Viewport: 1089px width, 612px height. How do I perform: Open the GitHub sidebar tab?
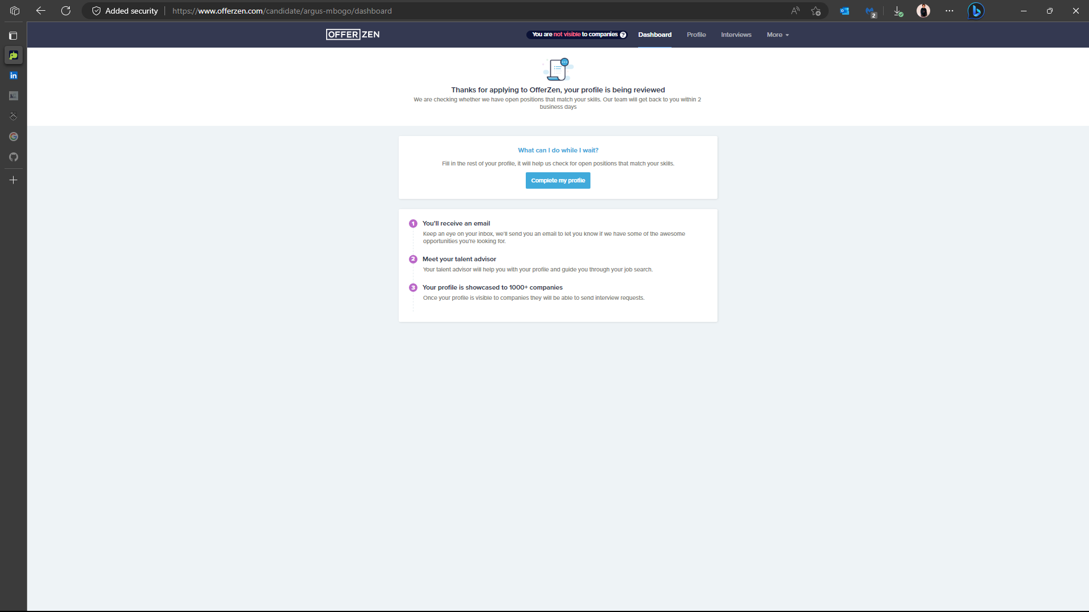[x=14, y=157]
